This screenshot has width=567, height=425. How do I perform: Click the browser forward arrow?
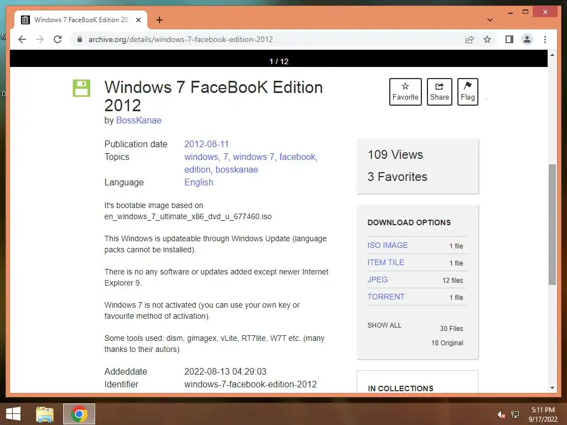tap(40, 39)
